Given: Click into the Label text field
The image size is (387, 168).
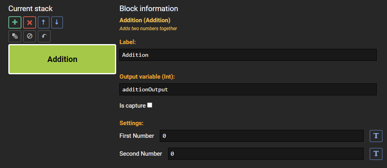Looking at the screenshot, I should coord(248,55).
